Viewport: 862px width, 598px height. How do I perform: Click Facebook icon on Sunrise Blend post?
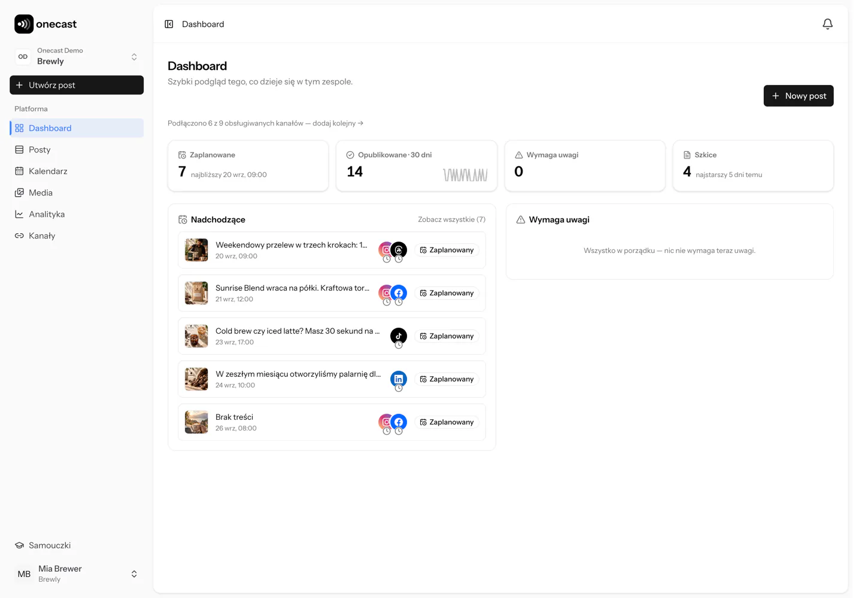pos(399,293)
